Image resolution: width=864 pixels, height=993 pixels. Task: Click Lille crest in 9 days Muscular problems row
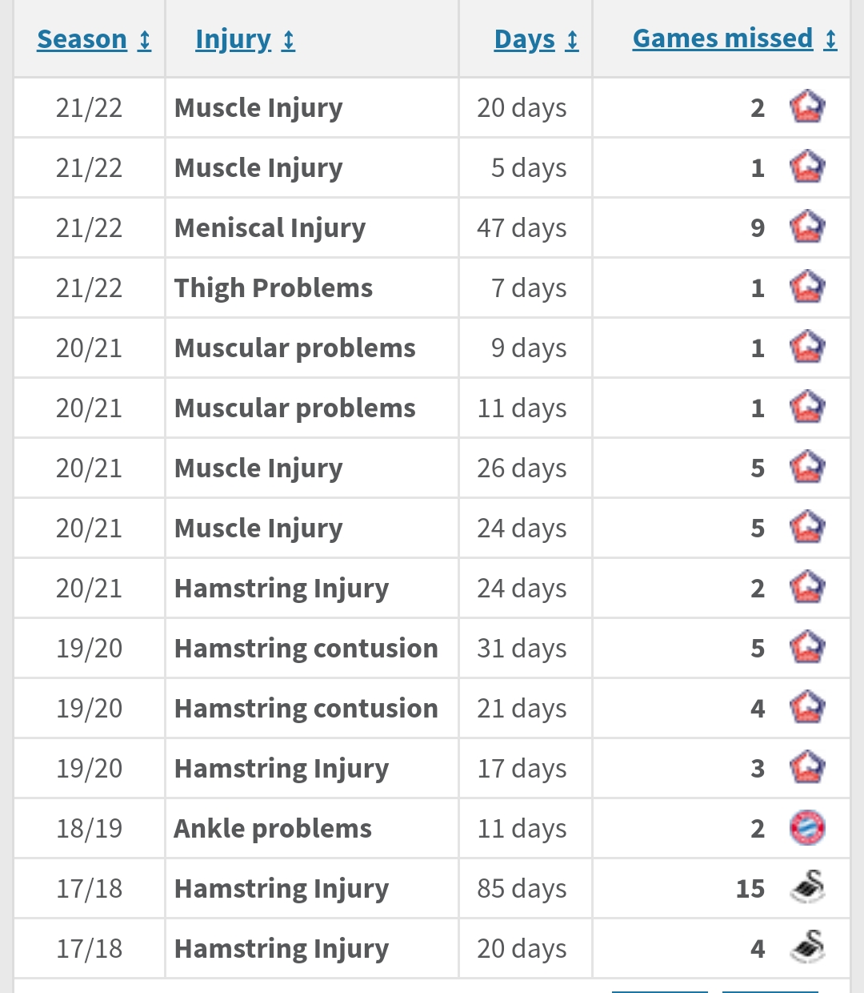tap(807, 348)
